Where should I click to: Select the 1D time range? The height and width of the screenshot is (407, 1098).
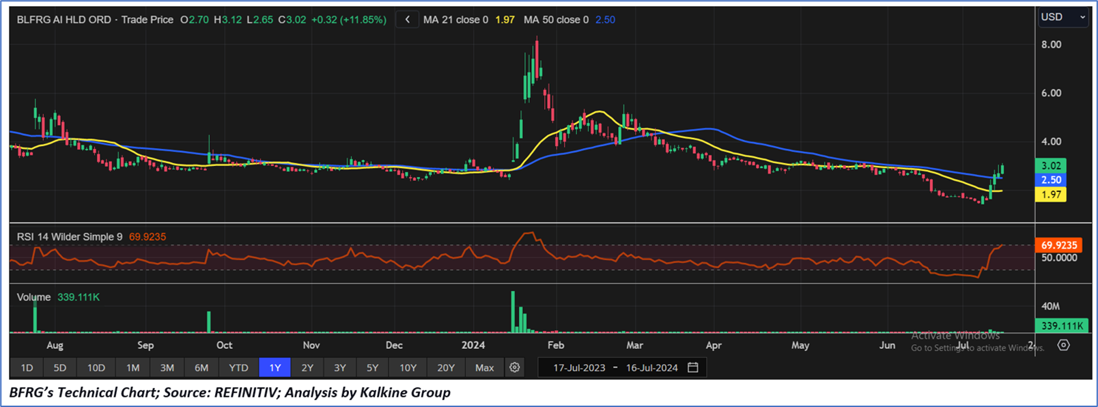point(27,367)
